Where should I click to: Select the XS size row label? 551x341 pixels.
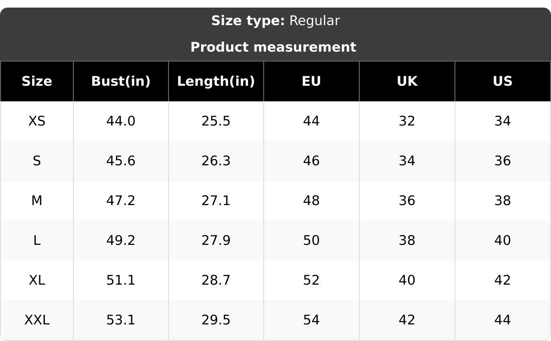[37, 121]
